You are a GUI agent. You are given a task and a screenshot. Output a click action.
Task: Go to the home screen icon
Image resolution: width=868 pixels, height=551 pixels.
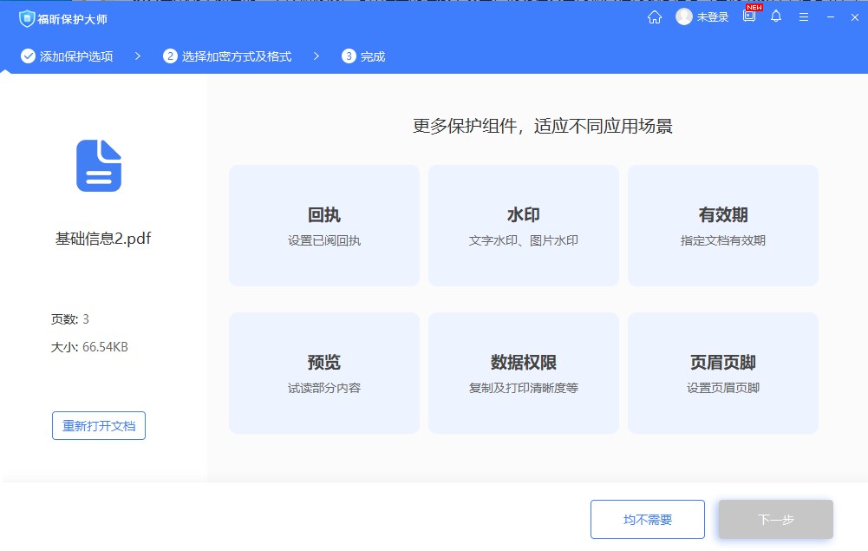[655, 17]
